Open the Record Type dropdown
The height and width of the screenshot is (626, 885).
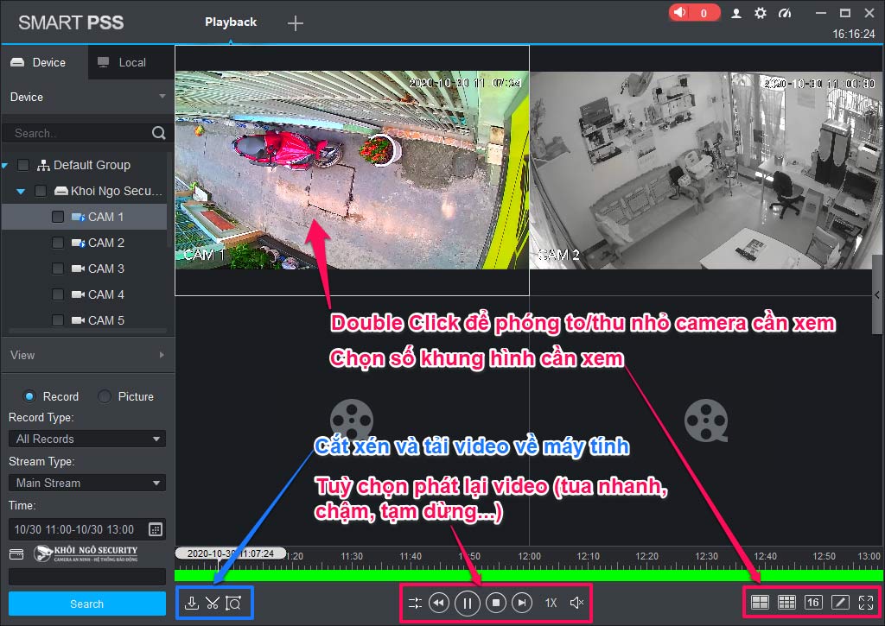point(87,439)
